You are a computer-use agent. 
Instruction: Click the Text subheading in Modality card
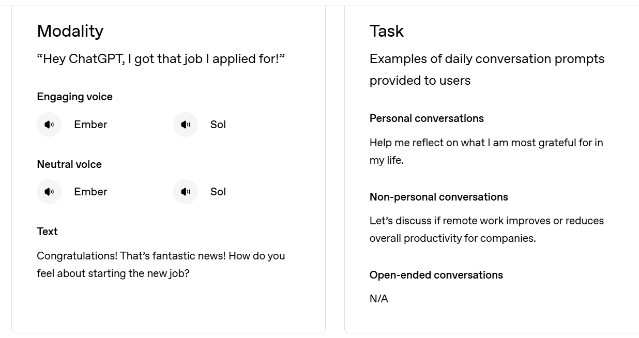(47, 232)
